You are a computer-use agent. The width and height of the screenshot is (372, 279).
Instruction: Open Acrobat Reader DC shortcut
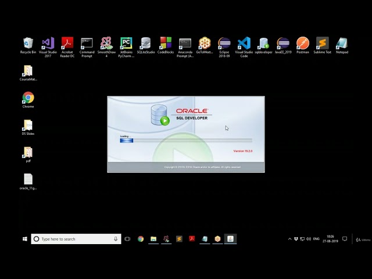click(x=67, y=47)
